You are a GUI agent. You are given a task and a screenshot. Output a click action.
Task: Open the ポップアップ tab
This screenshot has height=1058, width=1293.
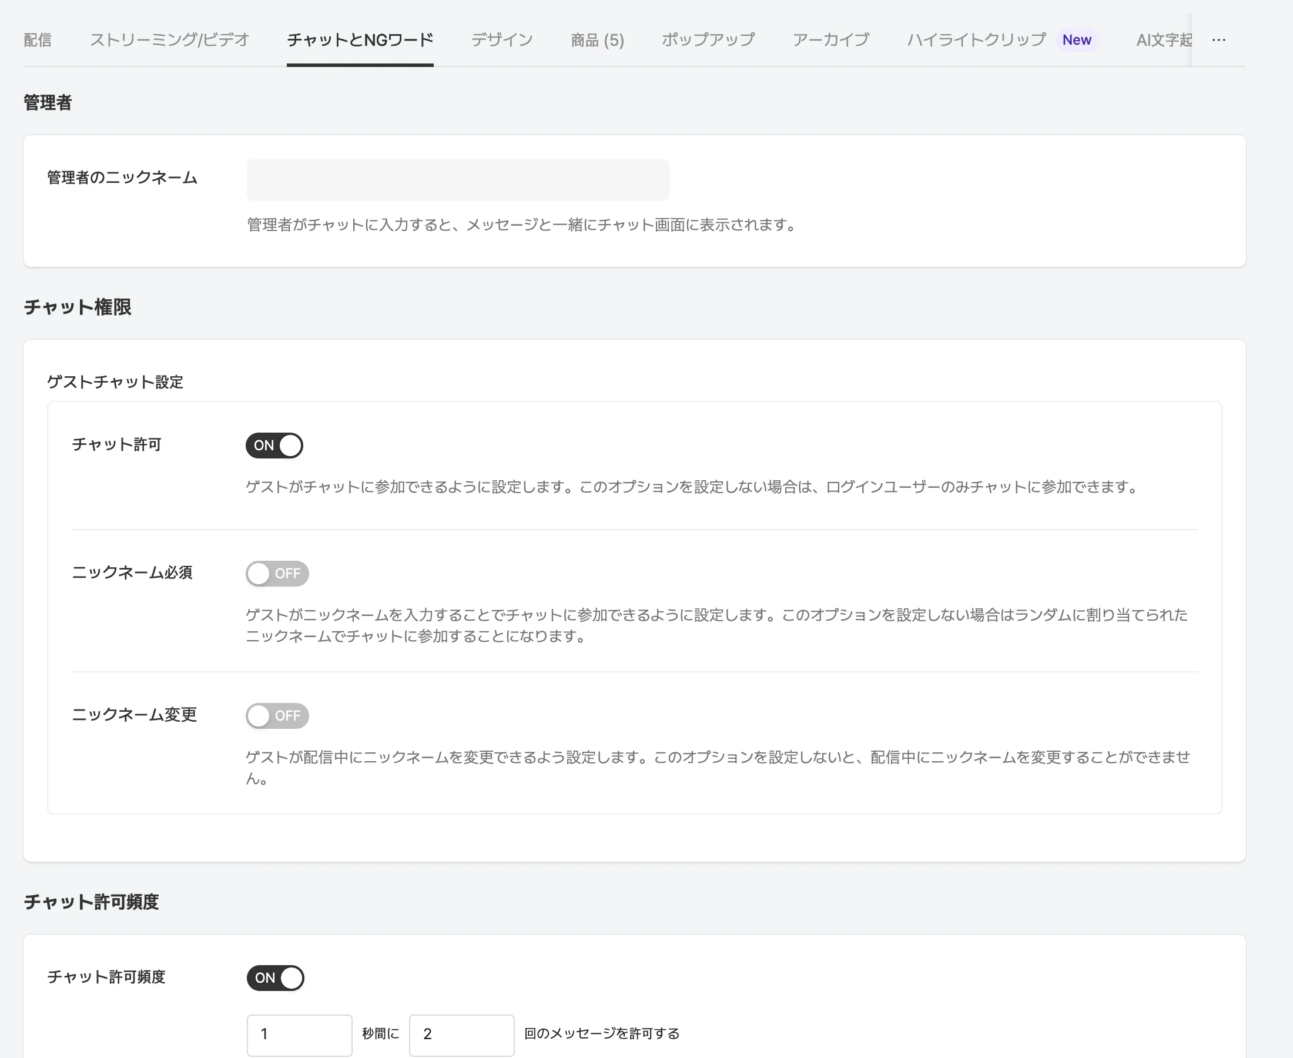click(x=708, y=40)
